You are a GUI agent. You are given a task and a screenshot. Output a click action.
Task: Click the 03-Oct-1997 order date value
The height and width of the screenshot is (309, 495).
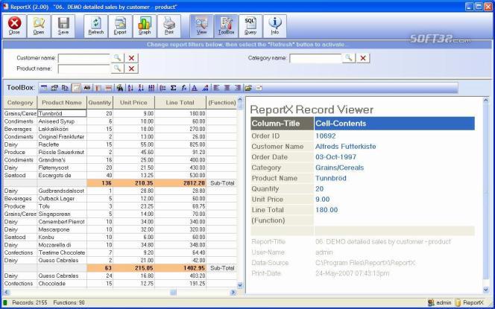335,157
